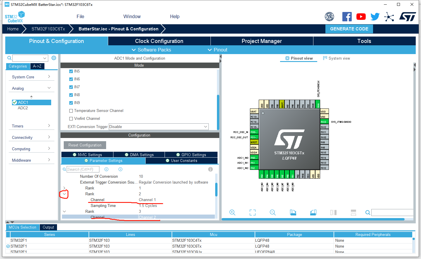421x259 pixels.
Task: Select PA3 pin highlighted green on chip
Action: pyautogui.click(x=262, y=175)
